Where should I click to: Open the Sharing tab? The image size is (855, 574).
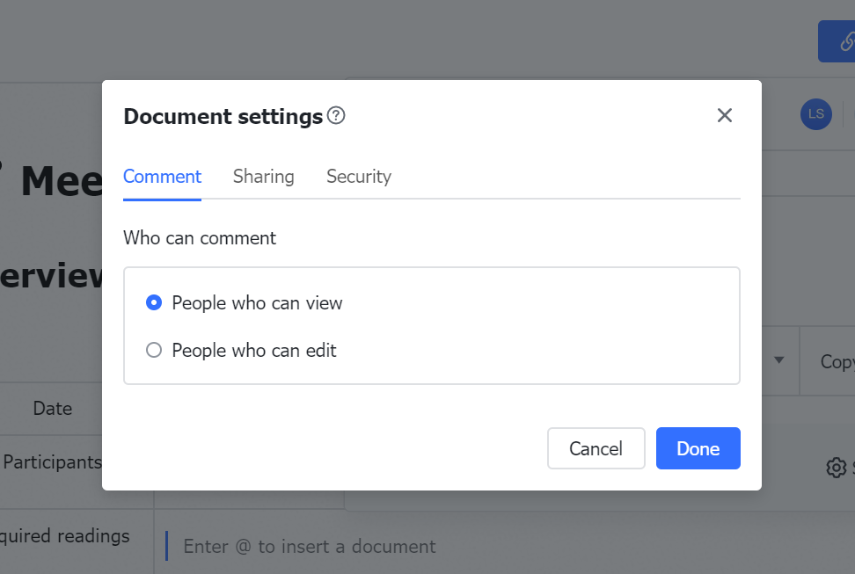pyautogui.click(x=263, y=177)
